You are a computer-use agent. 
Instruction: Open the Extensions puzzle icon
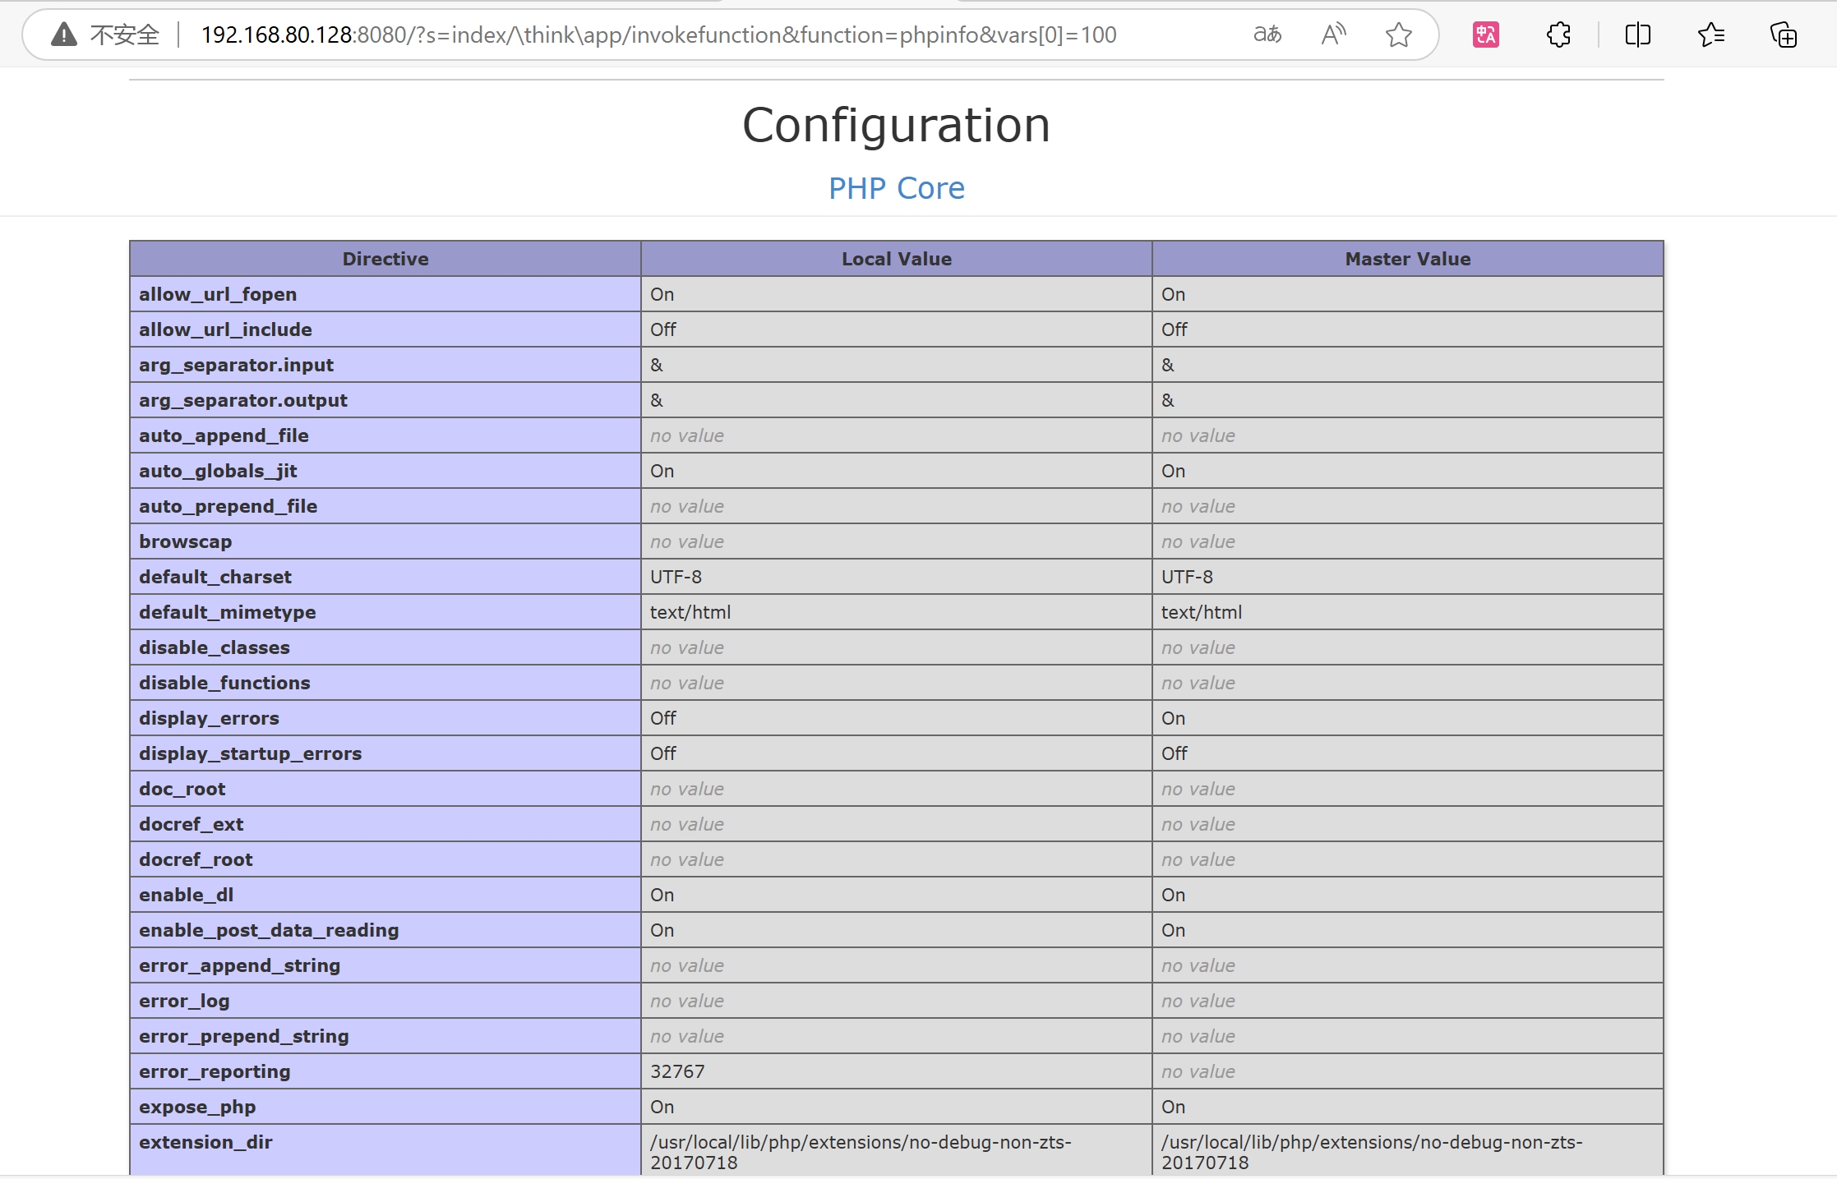click(1558, 35)
